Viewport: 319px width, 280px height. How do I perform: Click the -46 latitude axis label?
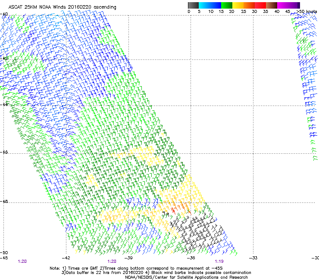click(x=4, y=152)
